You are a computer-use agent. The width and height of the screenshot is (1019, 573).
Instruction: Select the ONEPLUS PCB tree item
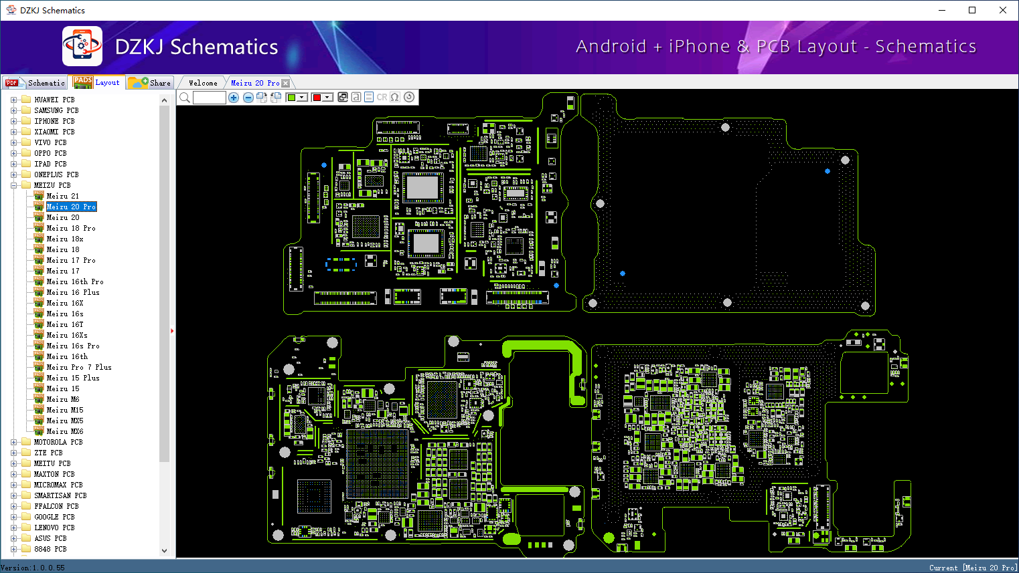pos(56,175)
